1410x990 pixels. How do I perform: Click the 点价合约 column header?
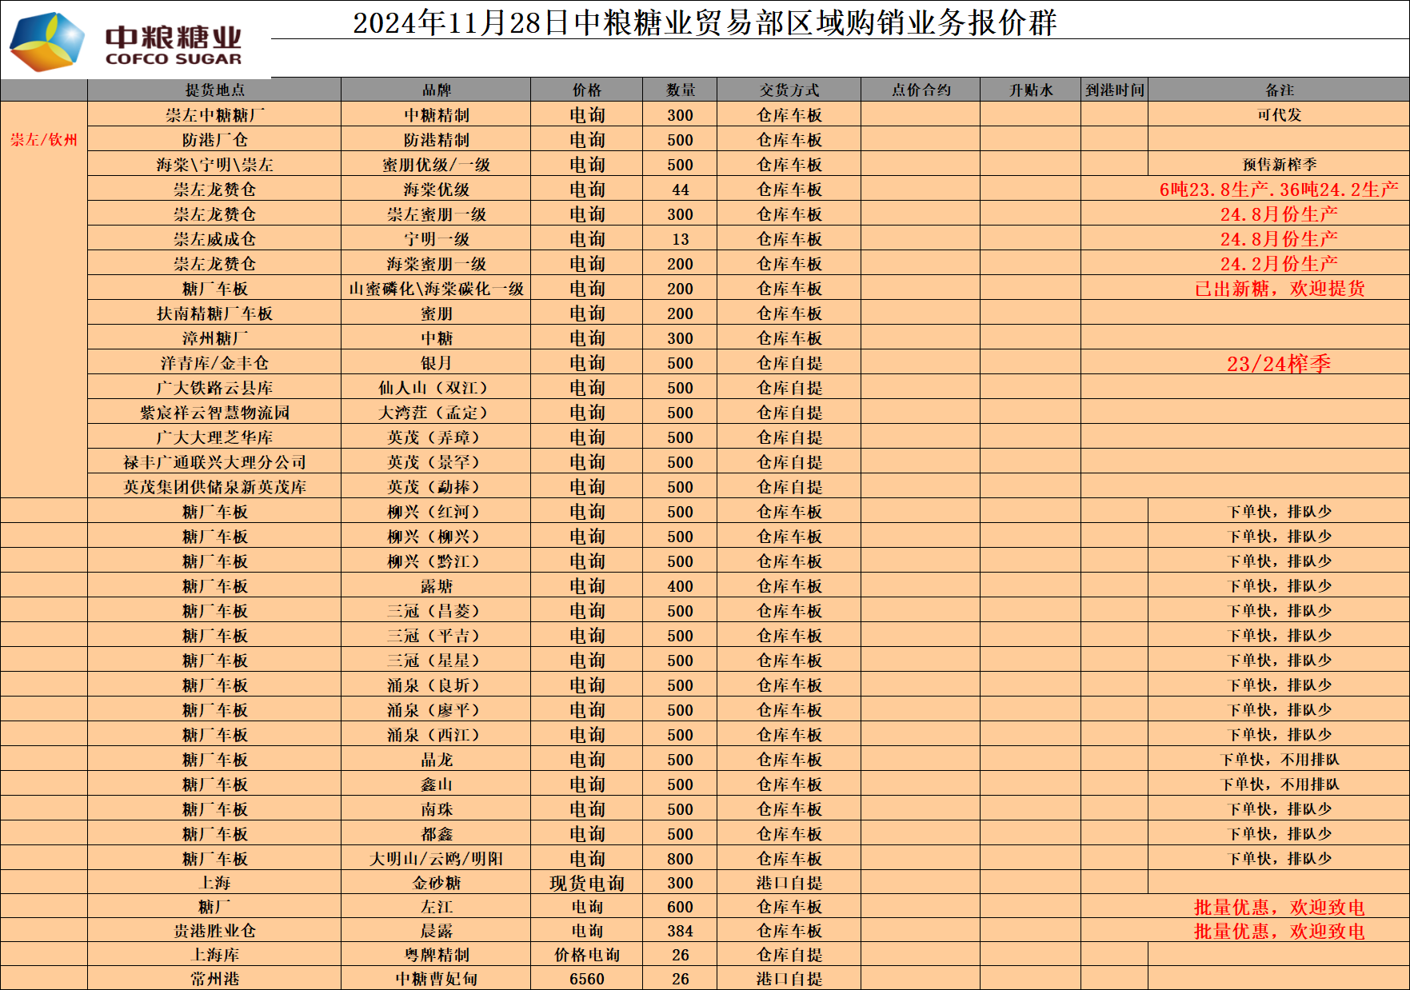pyautogui.click(x=921, y=90)
